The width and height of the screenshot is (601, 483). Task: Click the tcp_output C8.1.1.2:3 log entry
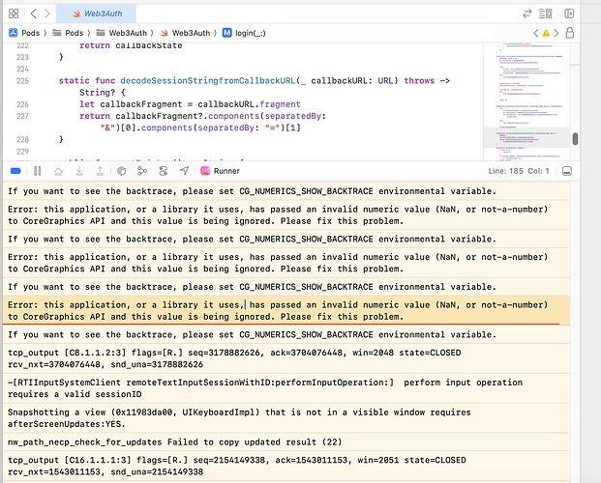(286, 358)
